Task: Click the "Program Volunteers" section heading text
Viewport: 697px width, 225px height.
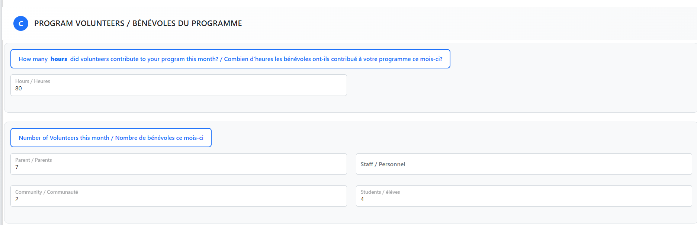Action: (79, 23)
